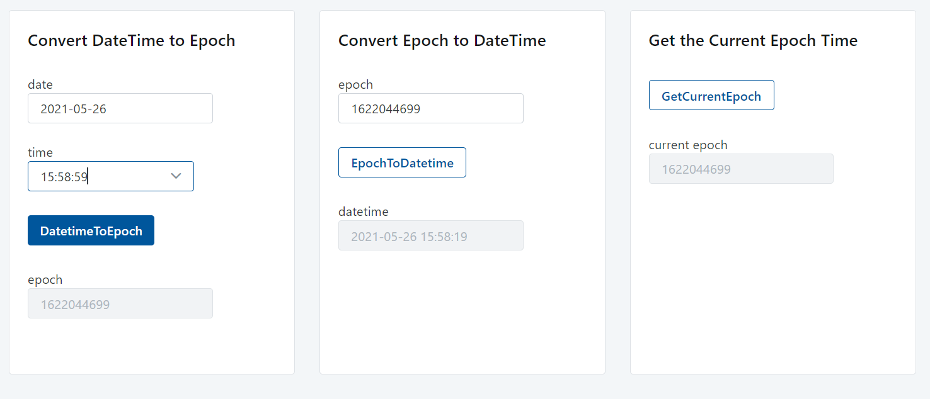Expand the time dropdown chevron
Image resolution: width=930 pixels, height=399 pixels.
pyautogui.click(x=176, y=176)
